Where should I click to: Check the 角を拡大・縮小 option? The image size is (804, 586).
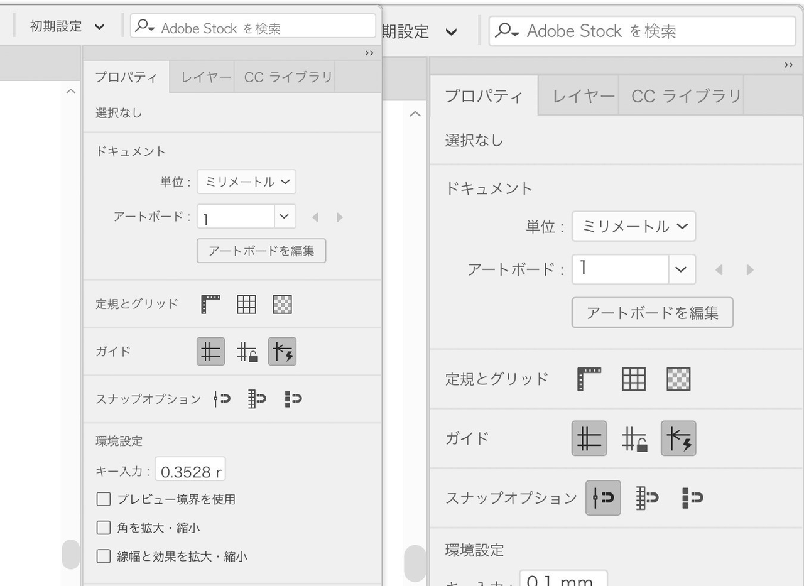104,528
